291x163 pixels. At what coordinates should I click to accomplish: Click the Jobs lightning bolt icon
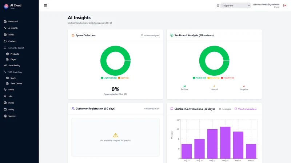pyautogui.click(x=5, y=96)
